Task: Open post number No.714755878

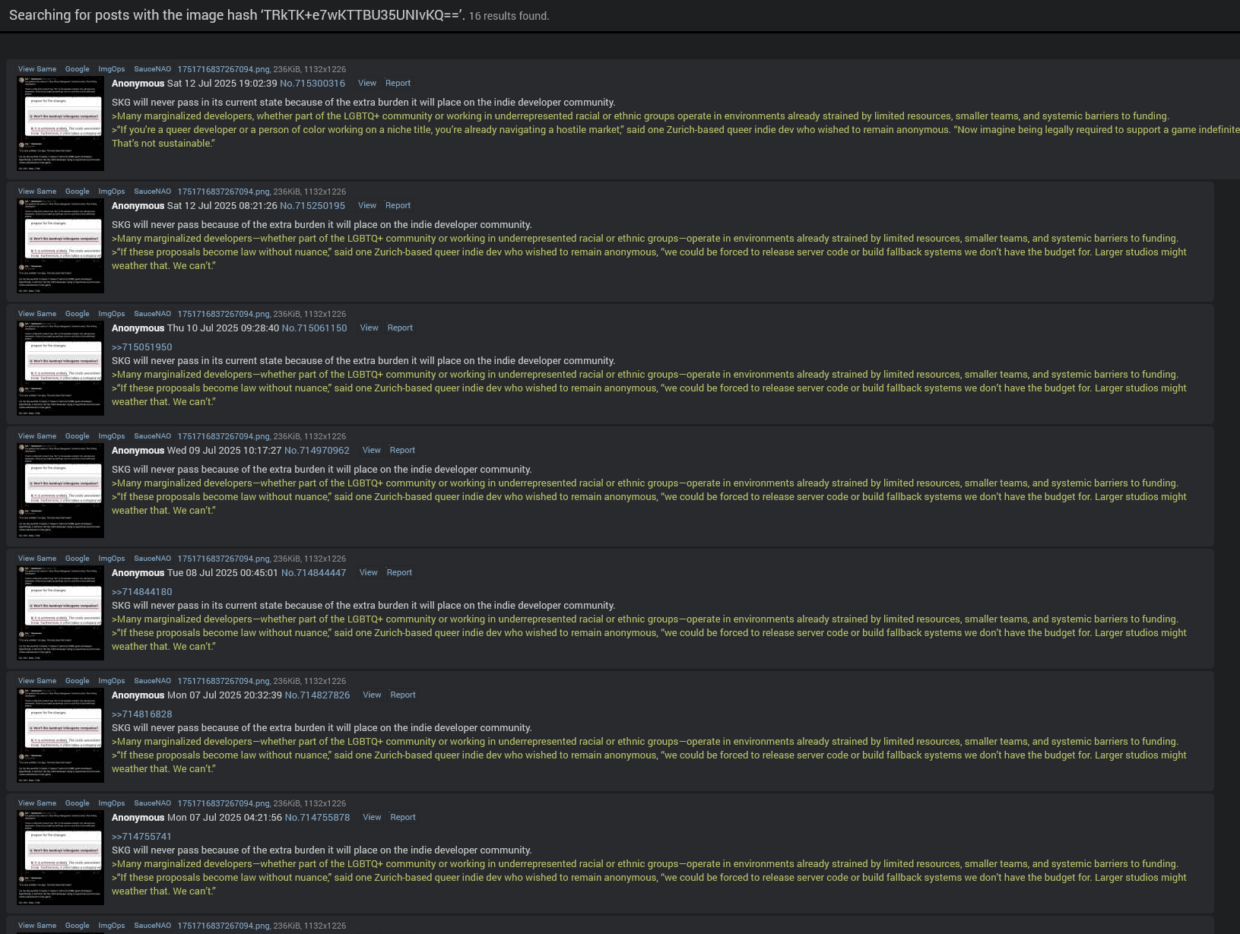Action: [317, 818]
